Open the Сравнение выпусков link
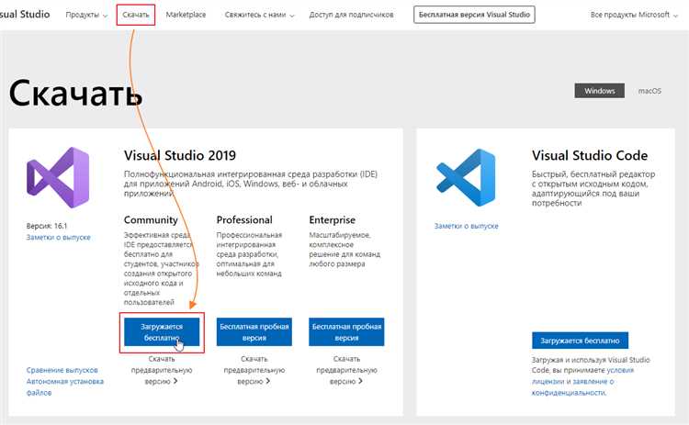This screenshot has width=689, height=425. (x=62, y=370)
